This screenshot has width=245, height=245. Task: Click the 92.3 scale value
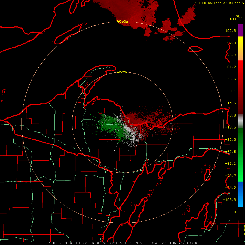[232, 43]
